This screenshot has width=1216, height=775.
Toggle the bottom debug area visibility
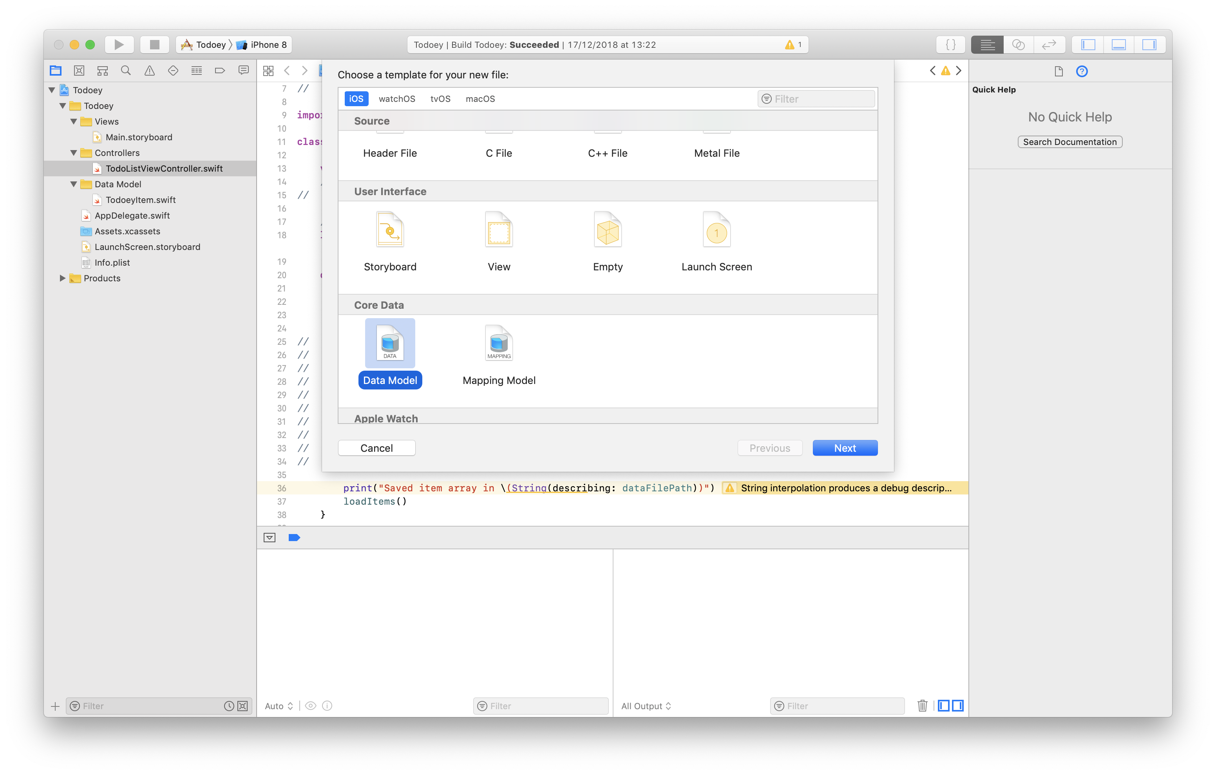pos(1118,44)
